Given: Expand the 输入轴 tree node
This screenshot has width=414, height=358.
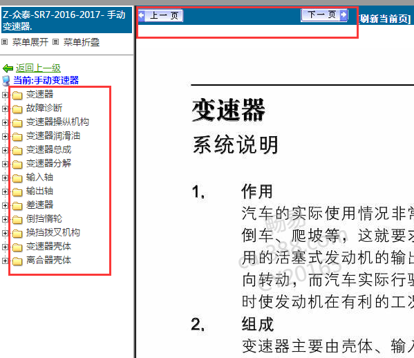Looking at the screenshot, I should point(5,178).
